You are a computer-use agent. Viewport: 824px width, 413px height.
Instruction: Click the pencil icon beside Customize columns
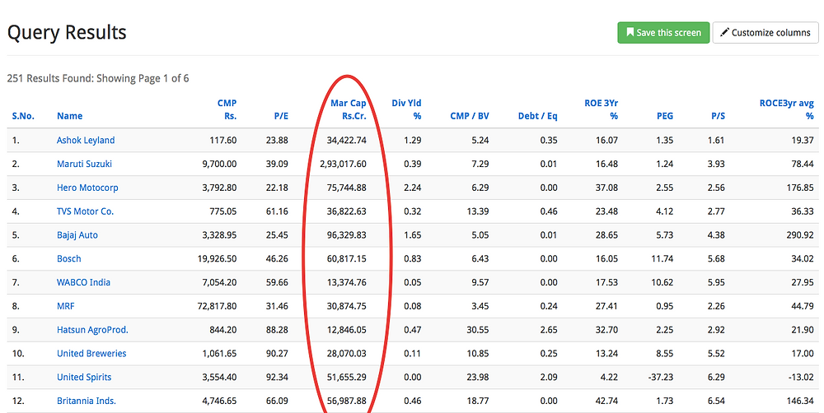[x=724, y=33]
